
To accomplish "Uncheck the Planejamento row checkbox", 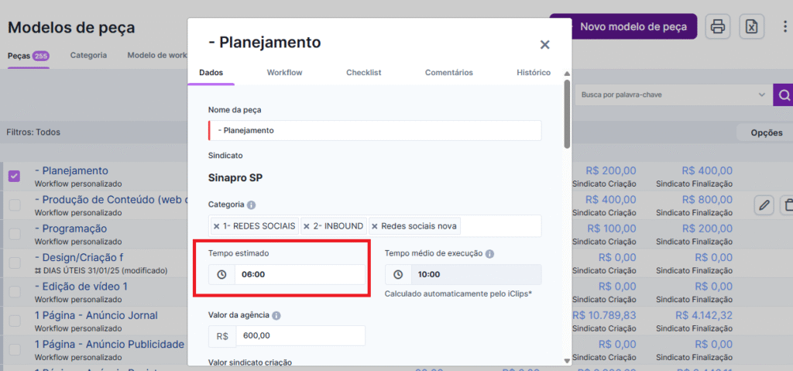I will (15, 177).
